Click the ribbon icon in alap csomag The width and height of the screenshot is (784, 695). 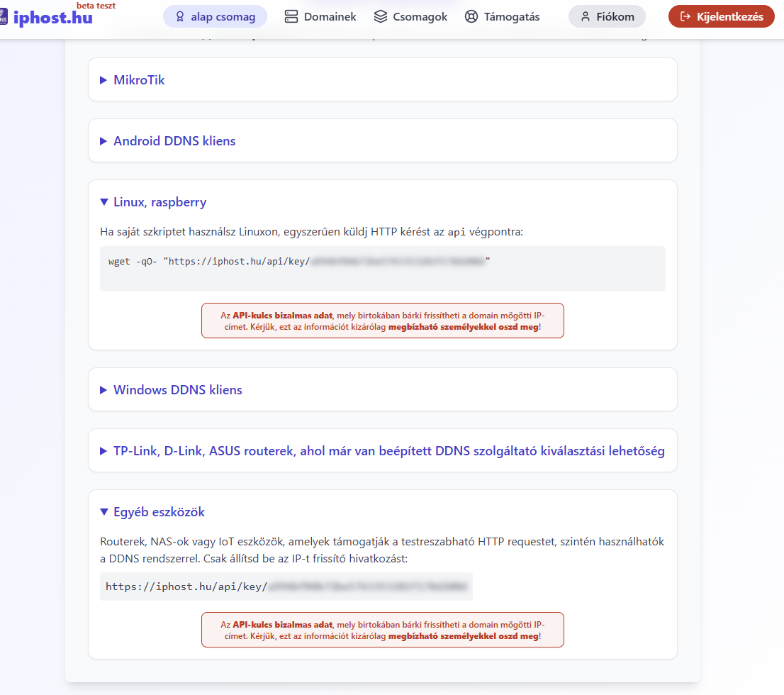point(180,17)
